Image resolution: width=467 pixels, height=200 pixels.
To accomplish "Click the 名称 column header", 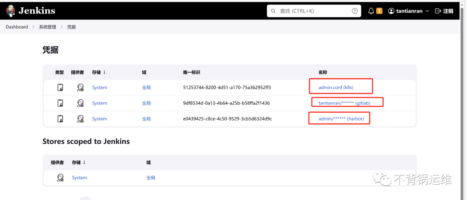I will coord(323,72).
